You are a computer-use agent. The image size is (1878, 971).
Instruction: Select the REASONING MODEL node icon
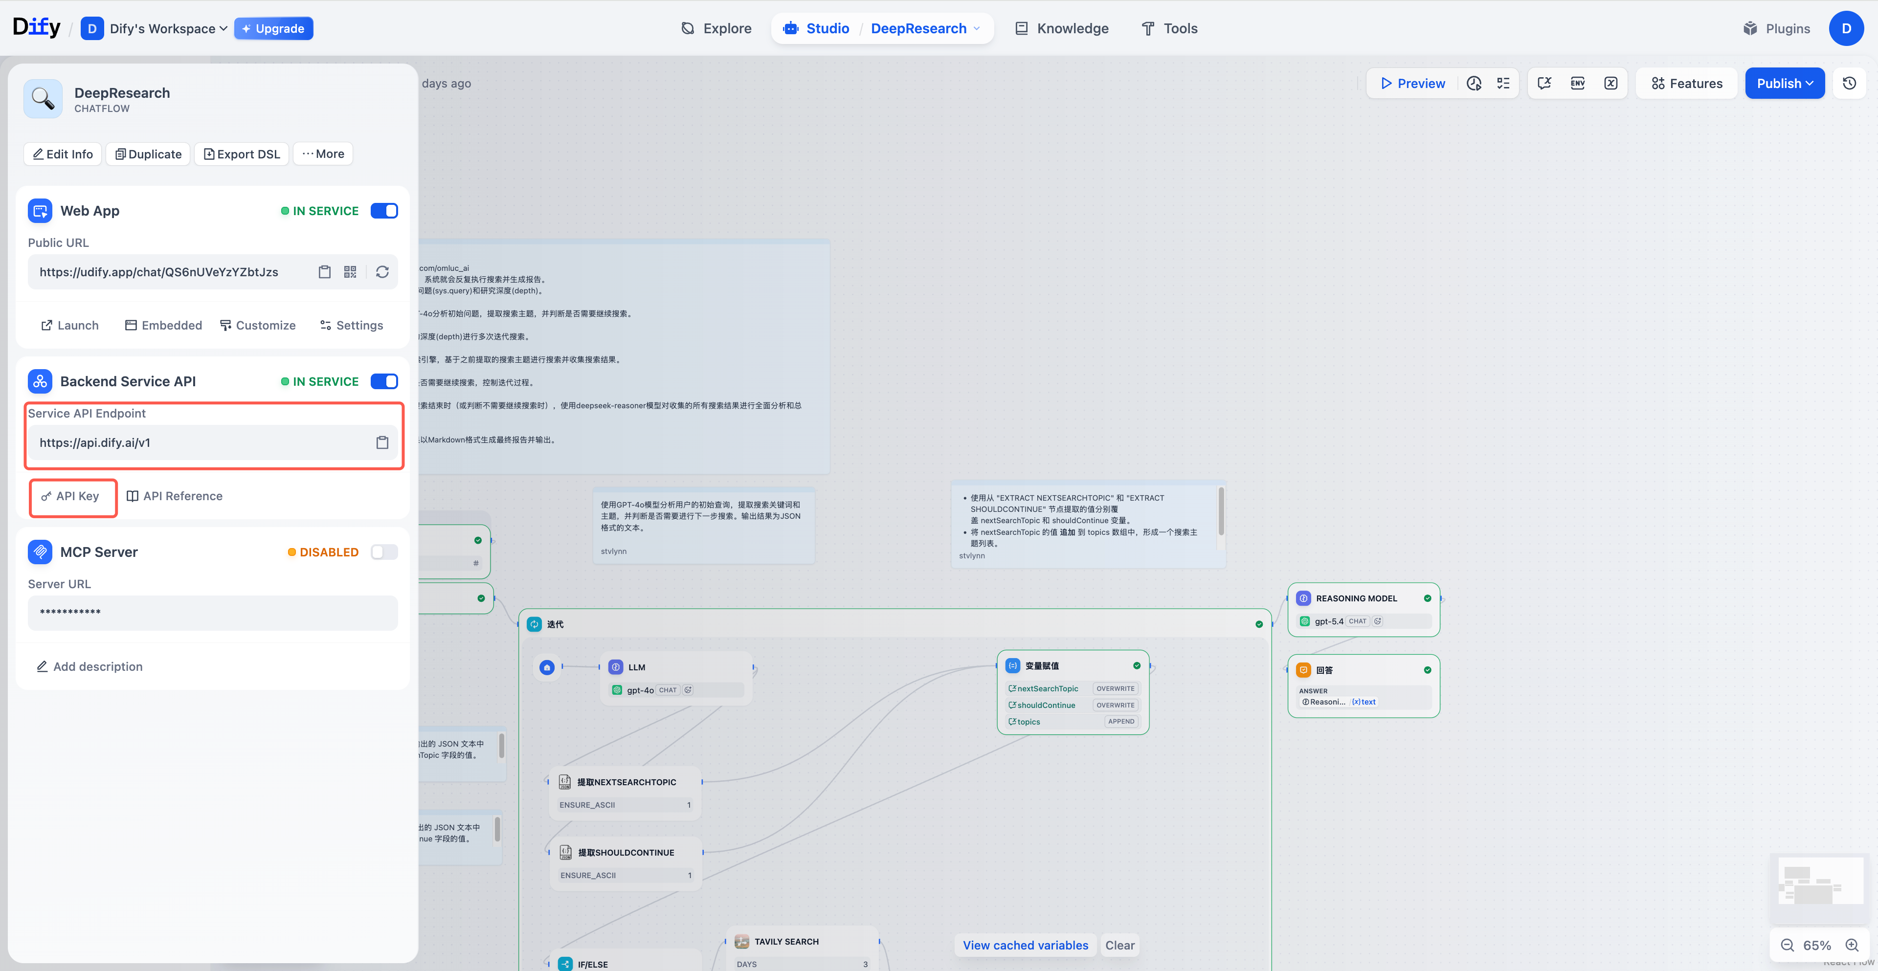pyautogui.click(x=1303, y=598)
